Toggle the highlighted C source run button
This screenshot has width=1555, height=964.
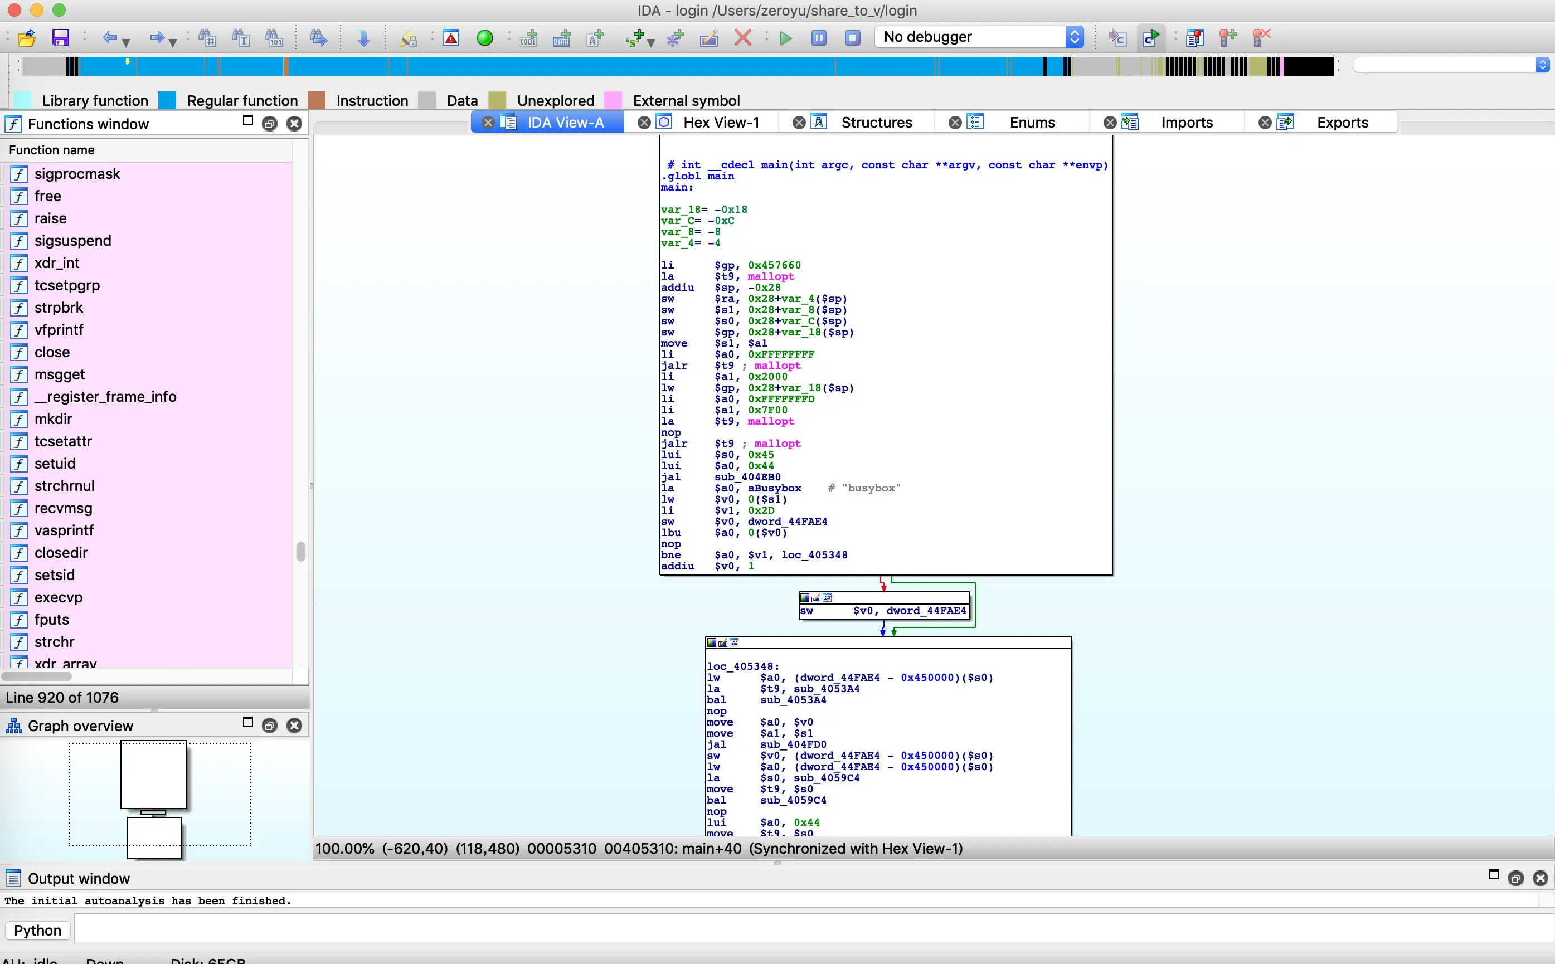pyautogui.click(x=1151, y=38)
